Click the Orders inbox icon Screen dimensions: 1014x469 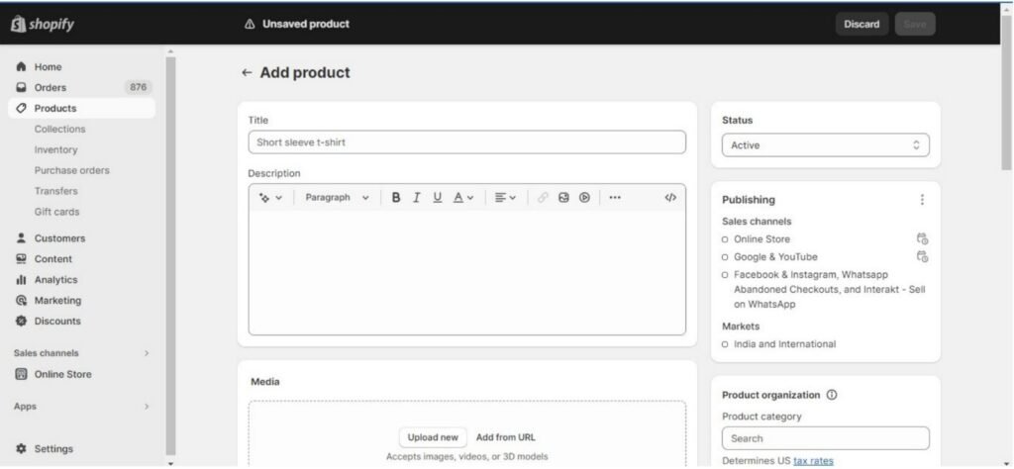tap(22, 87)
